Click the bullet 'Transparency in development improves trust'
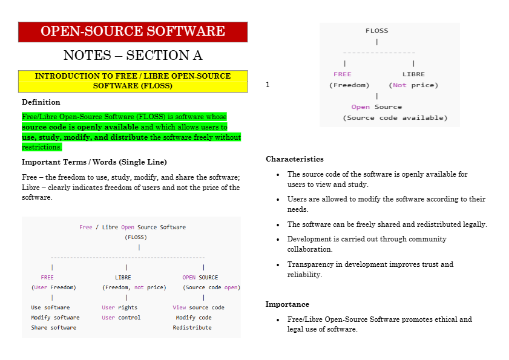Image resolution: width=509 pixels, height=360 pixels. click(x=370, y=269)
